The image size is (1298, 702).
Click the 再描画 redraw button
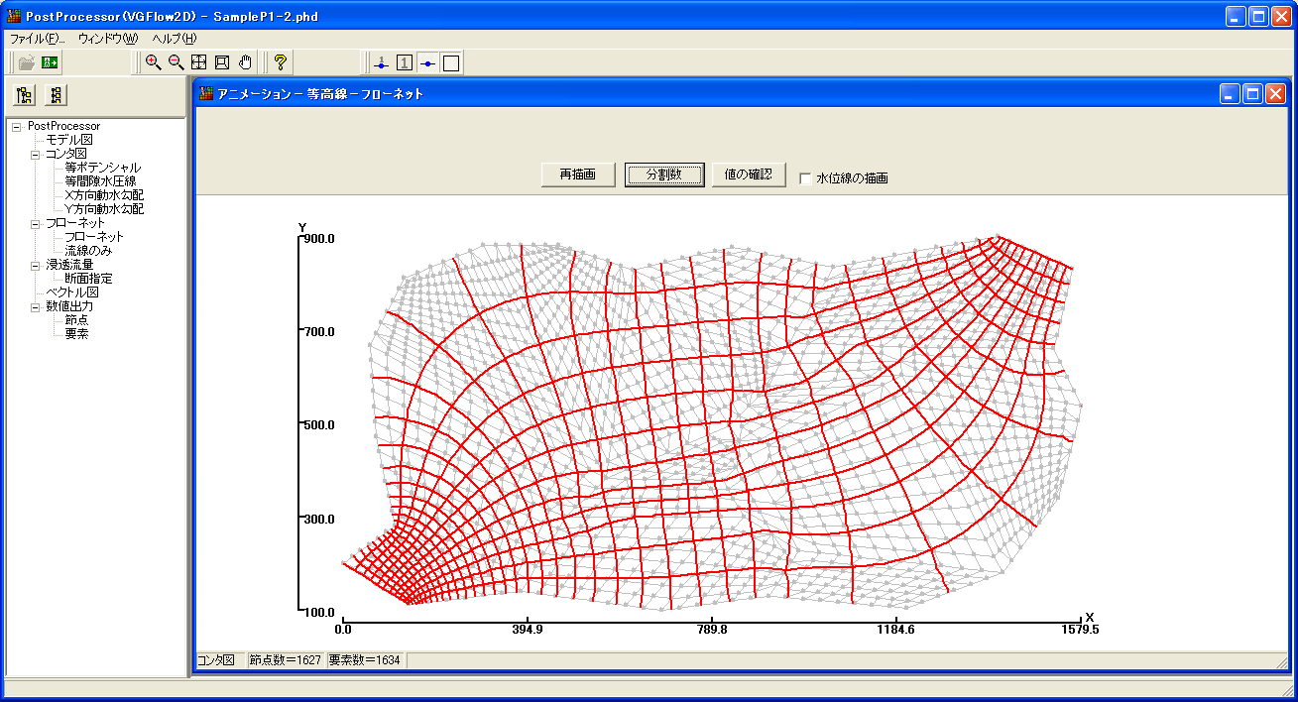click(578, 175)
